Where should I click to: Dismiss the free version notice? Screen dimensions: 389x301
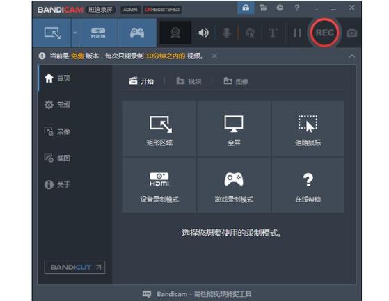tap(214, 56)
